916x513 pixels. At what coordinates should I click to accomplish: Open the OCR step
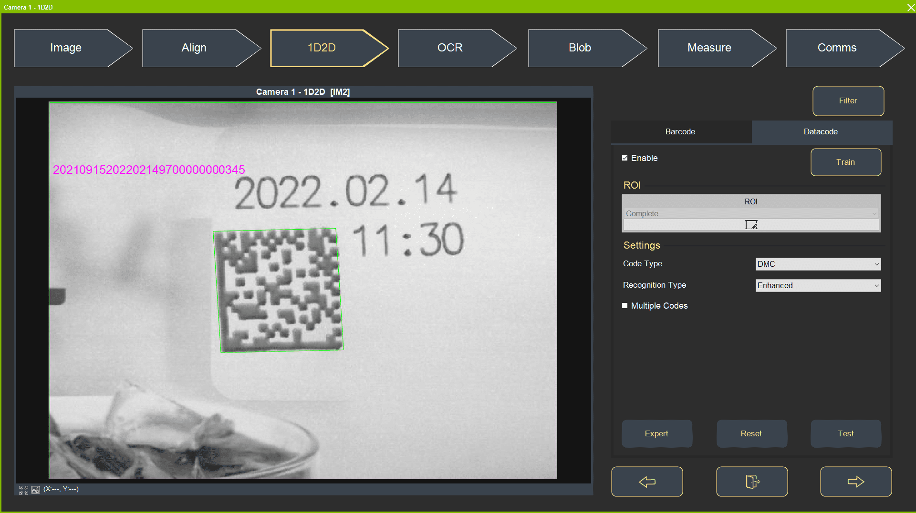457,48
